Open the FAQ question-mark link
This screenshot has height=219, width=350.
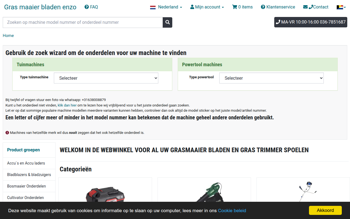click(91, 7)
